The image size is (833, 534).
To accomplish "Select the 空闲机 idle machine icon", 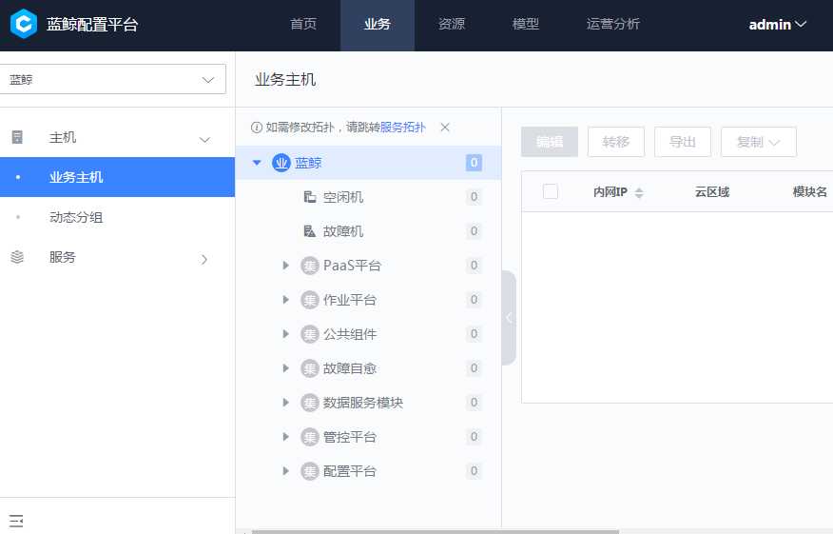I will (x=309, y=197).
